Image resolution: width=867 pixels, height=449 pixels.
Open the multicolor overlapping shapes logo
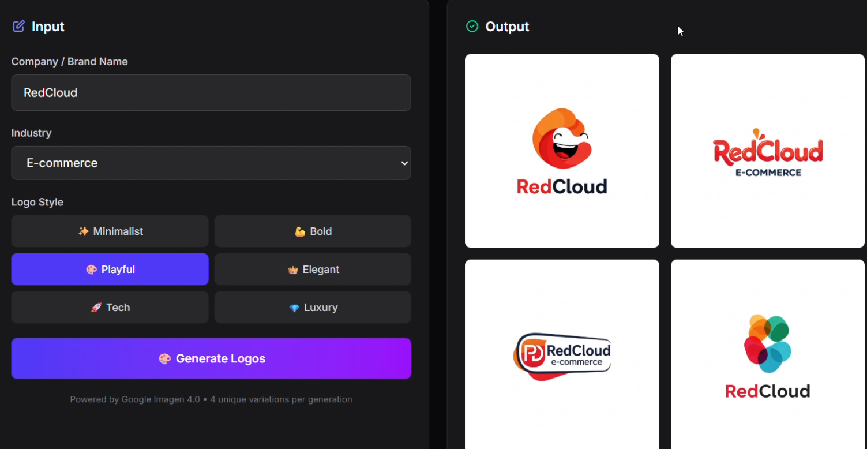(x=768, y=354)
